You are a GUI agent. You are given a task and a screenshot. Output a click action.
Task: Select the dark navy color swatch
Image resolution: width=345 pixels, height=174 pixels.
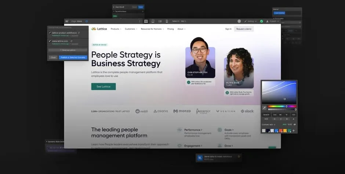click(x=268, y=131)
